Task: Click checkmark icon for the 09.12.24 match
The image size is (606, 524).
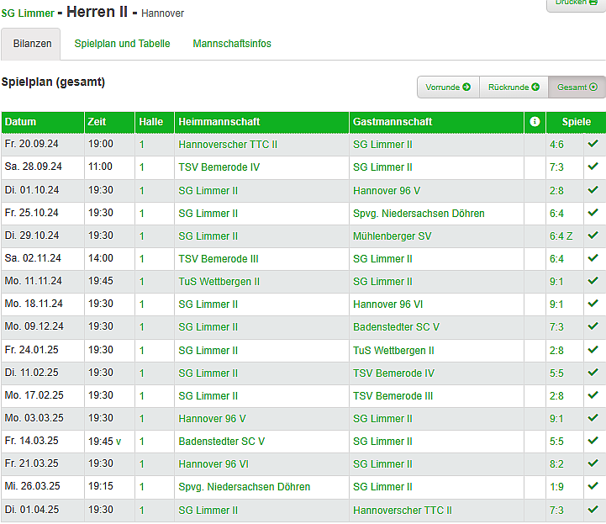Action: click(x=593, y=326)
